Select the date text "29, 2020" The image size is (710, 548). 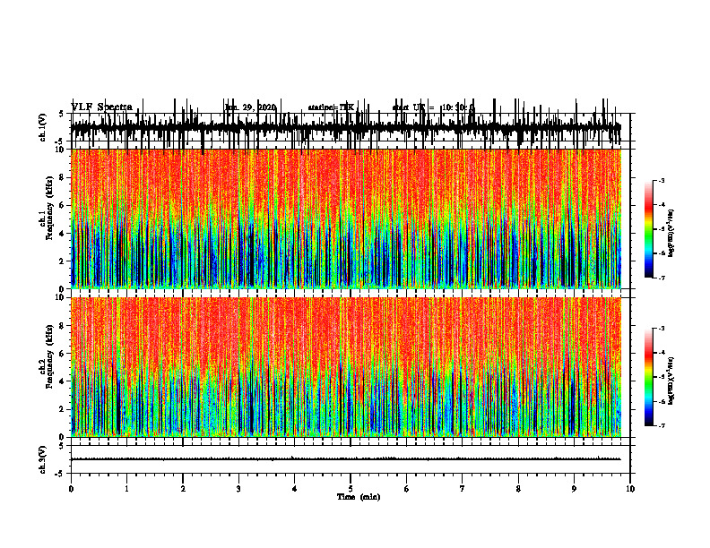[x=257, y=107]
